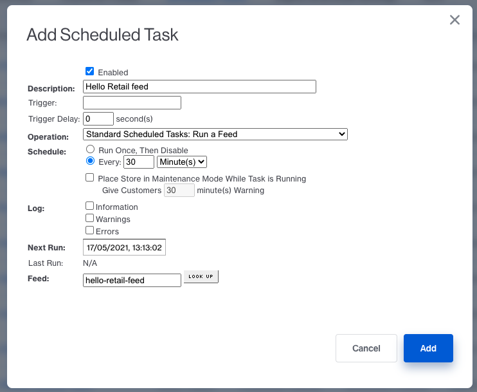The image size is (477, 392).
Task: Close the Add Scheduled Task dialog
Action: coord(455,20)
